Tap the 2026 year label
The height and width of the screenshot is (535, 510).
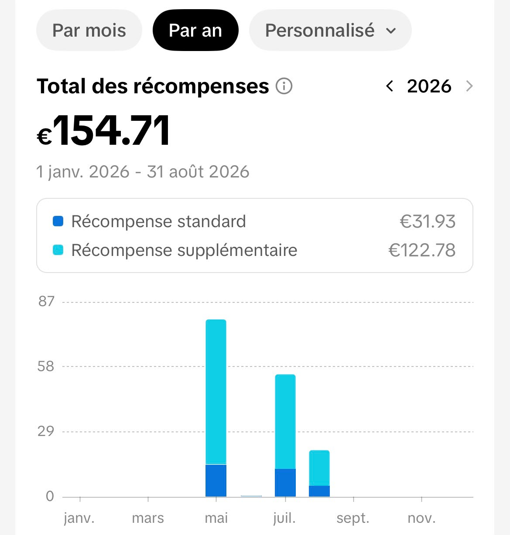(x=429, y=86)
